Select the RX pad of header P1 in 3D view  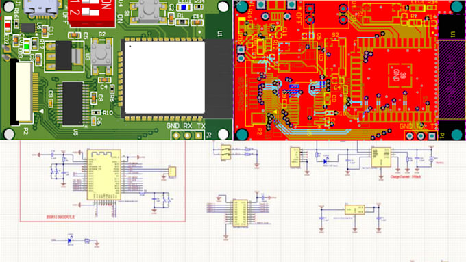coord(188,135)
